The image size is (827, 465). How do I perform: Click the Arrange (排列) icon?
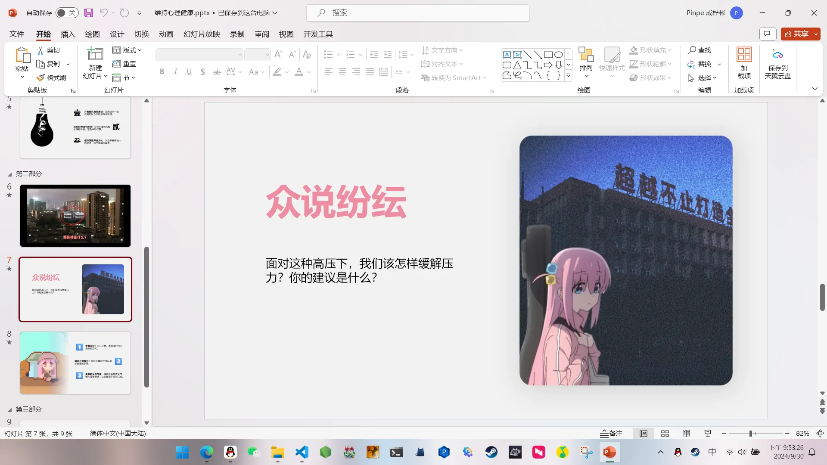point(586,55)
